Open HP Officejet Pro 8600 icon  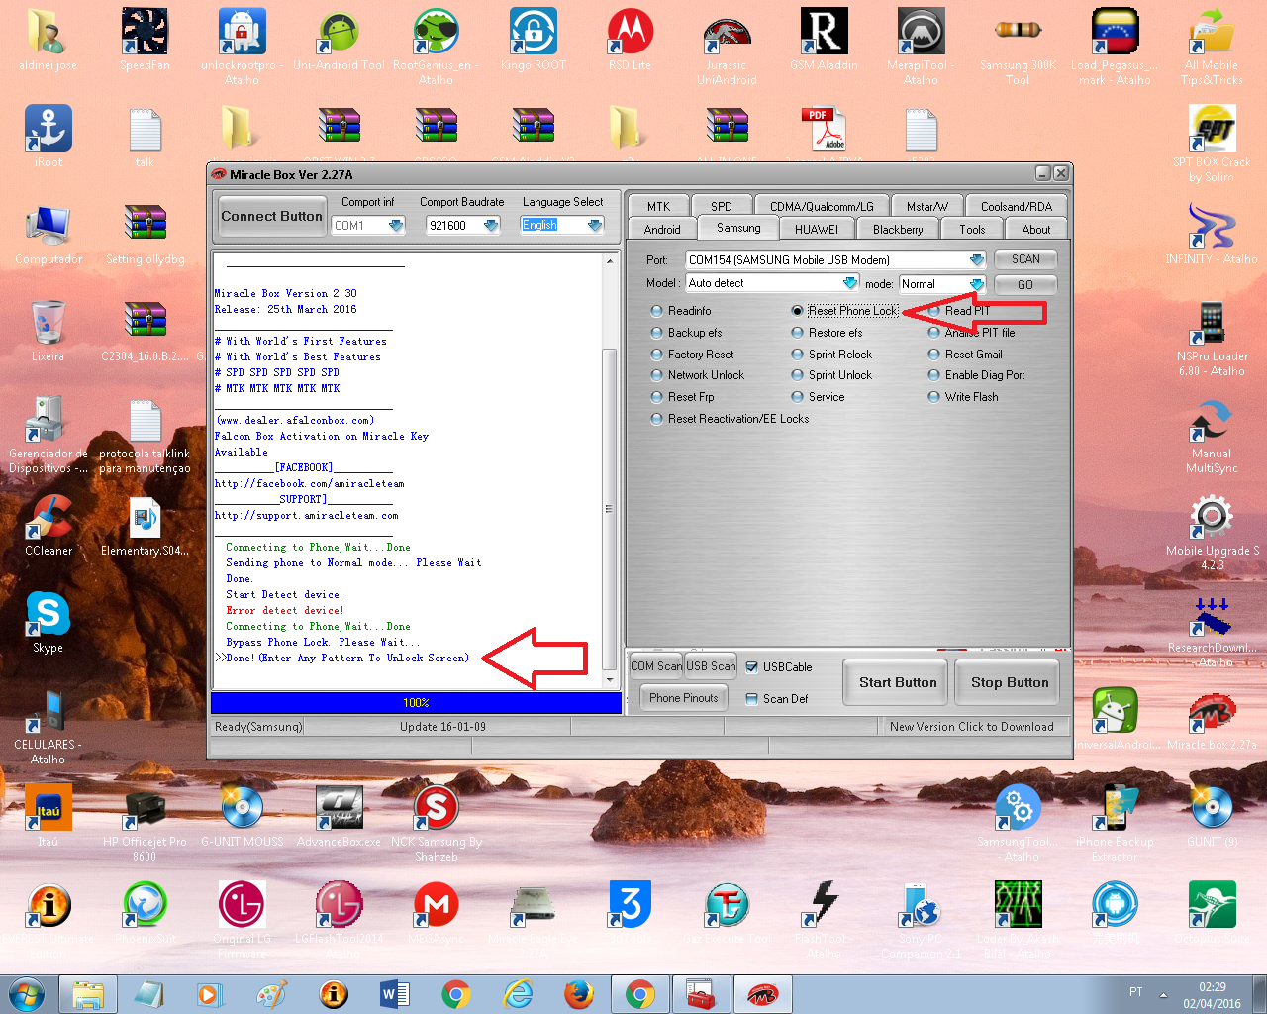click(145, 823)
